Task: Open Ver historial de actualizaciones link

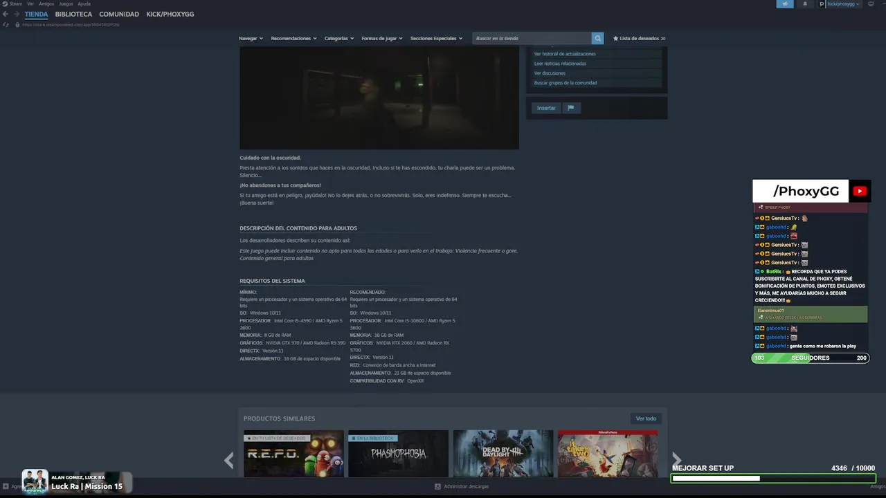Action: 565,54
